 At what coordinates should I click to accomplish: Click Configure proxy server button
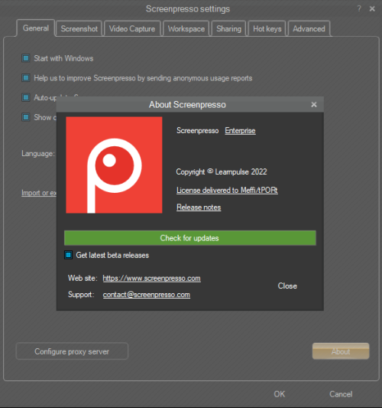(x=72, y=351)
